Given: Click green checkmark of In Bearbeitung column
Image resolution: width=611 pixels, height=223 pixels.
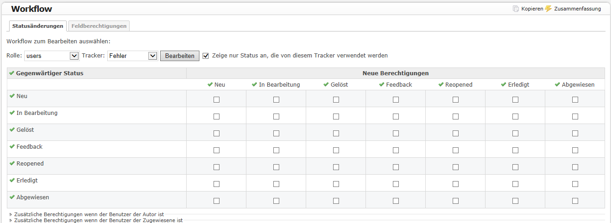Looking at the screenshot, I should [254, 84].
